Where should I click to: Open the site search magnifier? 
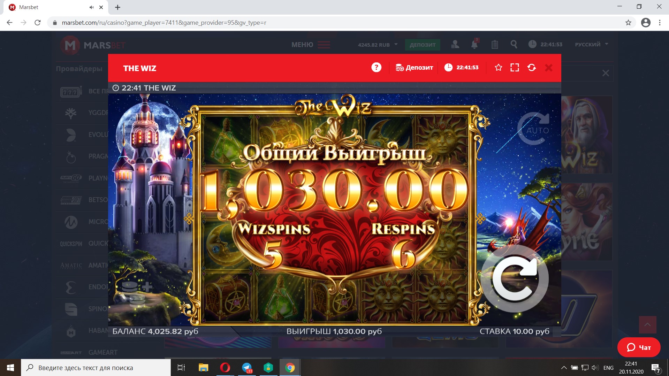[x=514, y=44]
